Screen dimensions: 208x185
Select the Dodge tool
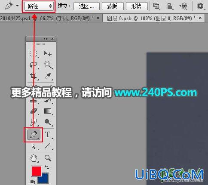(48, 122)
